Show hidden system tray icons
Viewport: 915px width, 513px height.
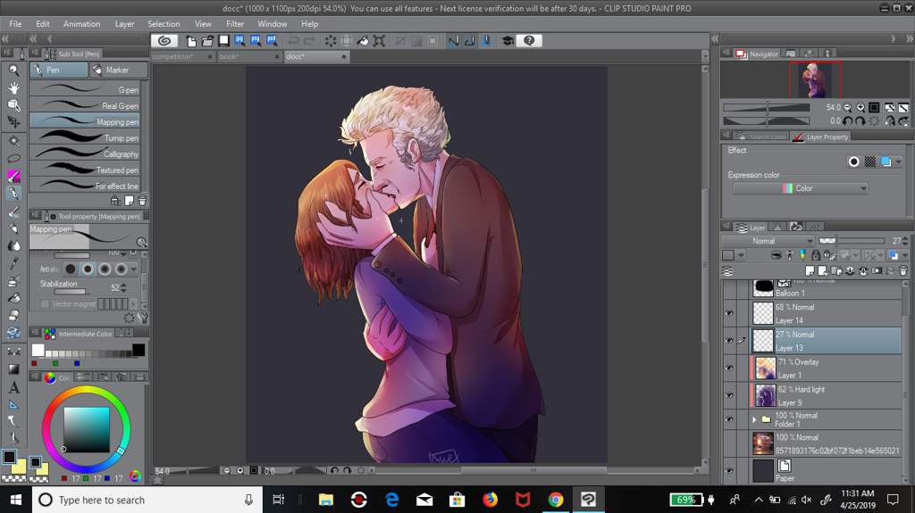click(758, 500)
